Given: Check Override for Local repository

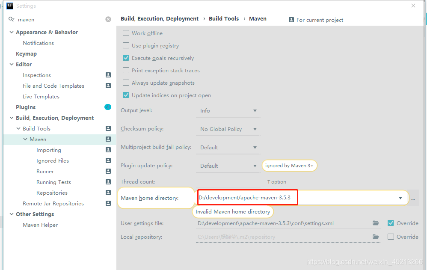Looking at the screenshot, I should [391, 237].
